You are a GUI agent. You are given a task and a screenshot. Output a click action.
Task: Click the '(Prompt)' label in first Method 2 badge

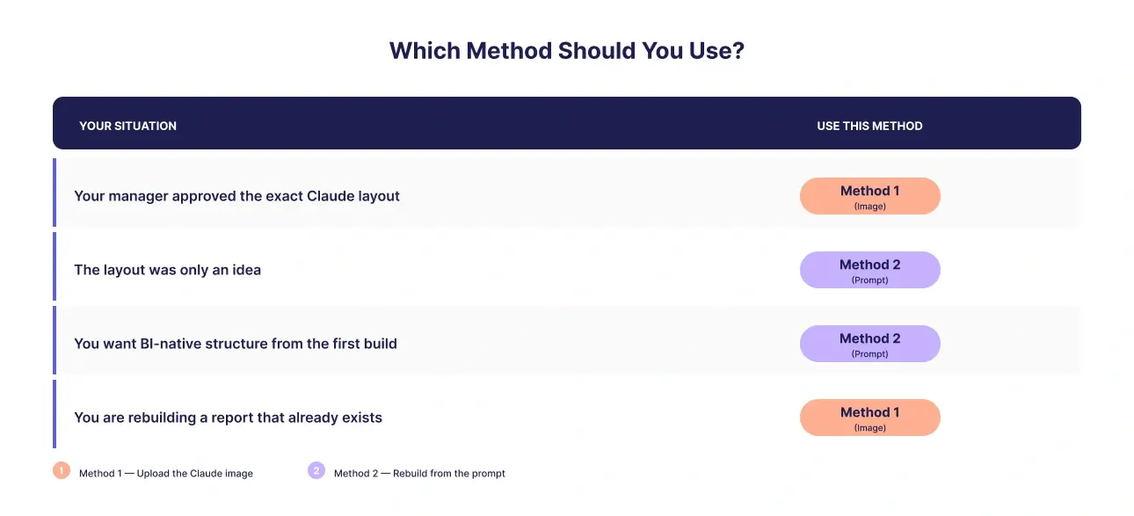pos(869,280)
